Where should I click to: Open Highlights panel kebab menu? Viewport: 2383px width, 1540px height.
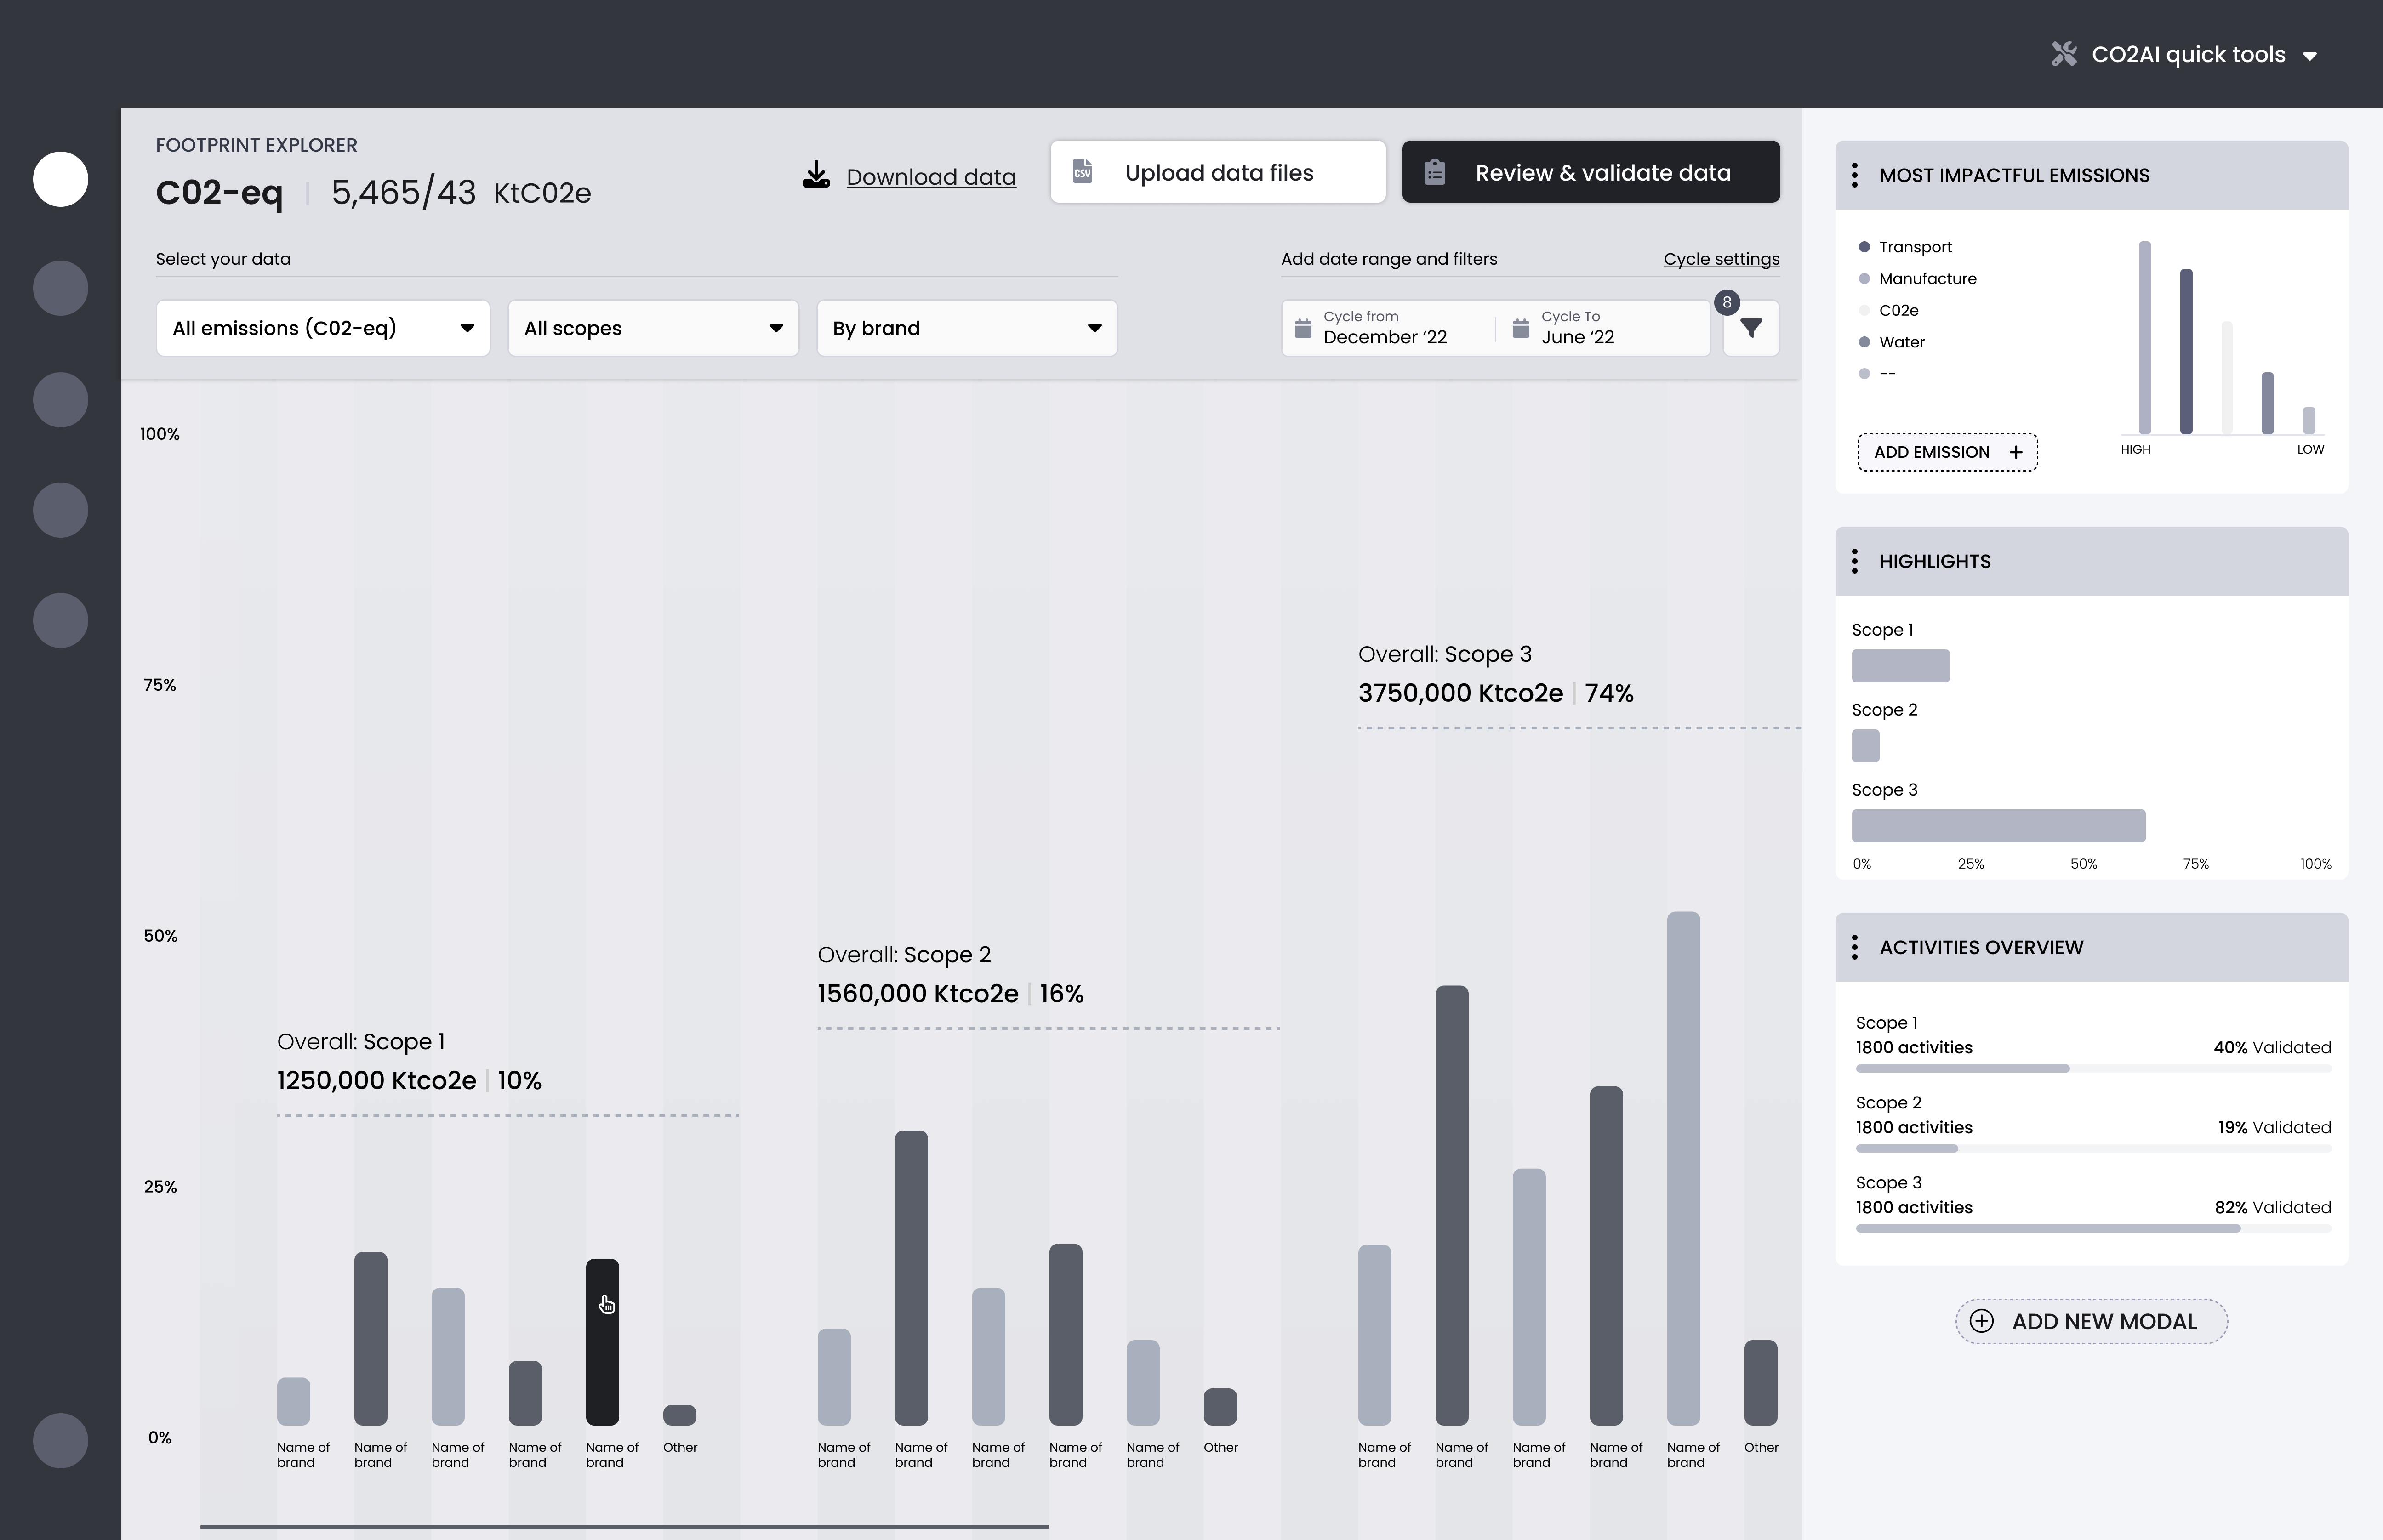(x=1855, y=561)
